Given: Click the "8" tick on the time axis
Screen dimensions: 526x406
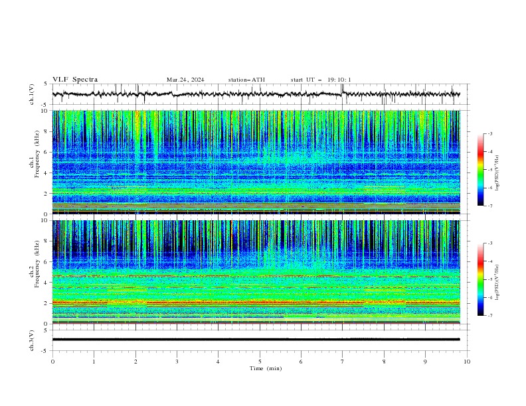Looking at the screenshot, I should click(x=384, y=362).
